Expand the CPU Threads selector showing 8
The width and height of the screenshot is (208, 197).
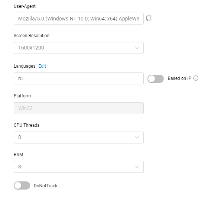click(79, 138)
